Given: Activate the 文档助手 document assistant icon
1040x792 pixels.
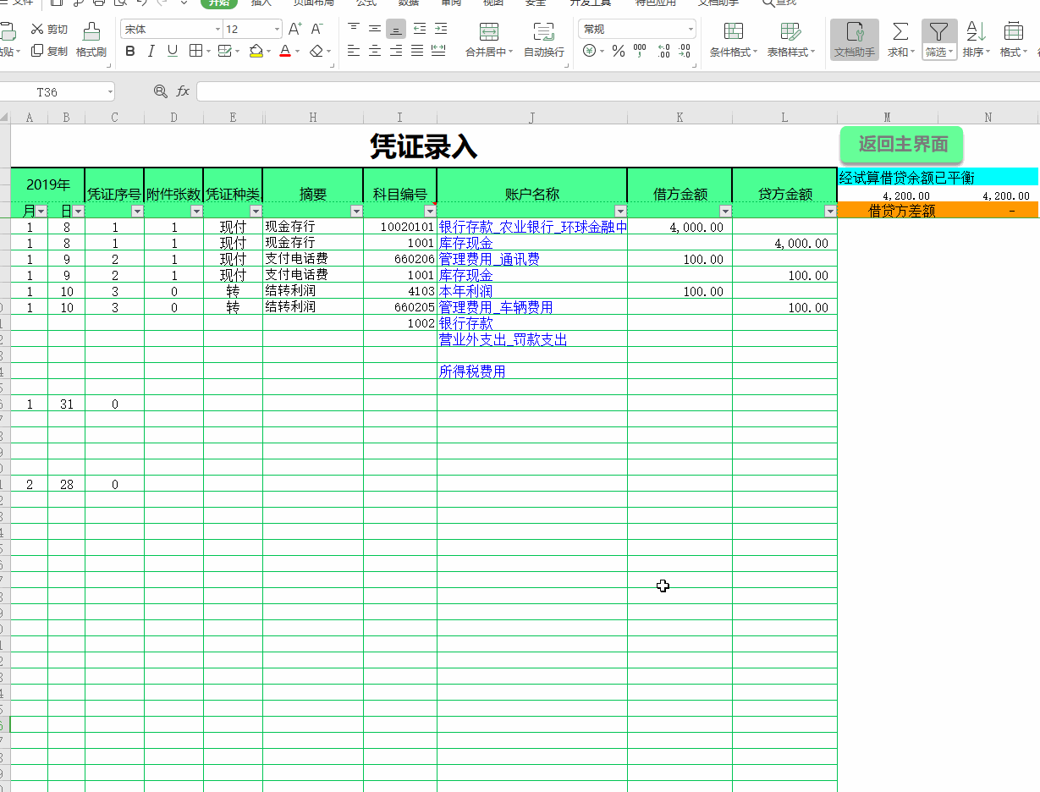Looking at the screenshot, I should click(853, 40).
